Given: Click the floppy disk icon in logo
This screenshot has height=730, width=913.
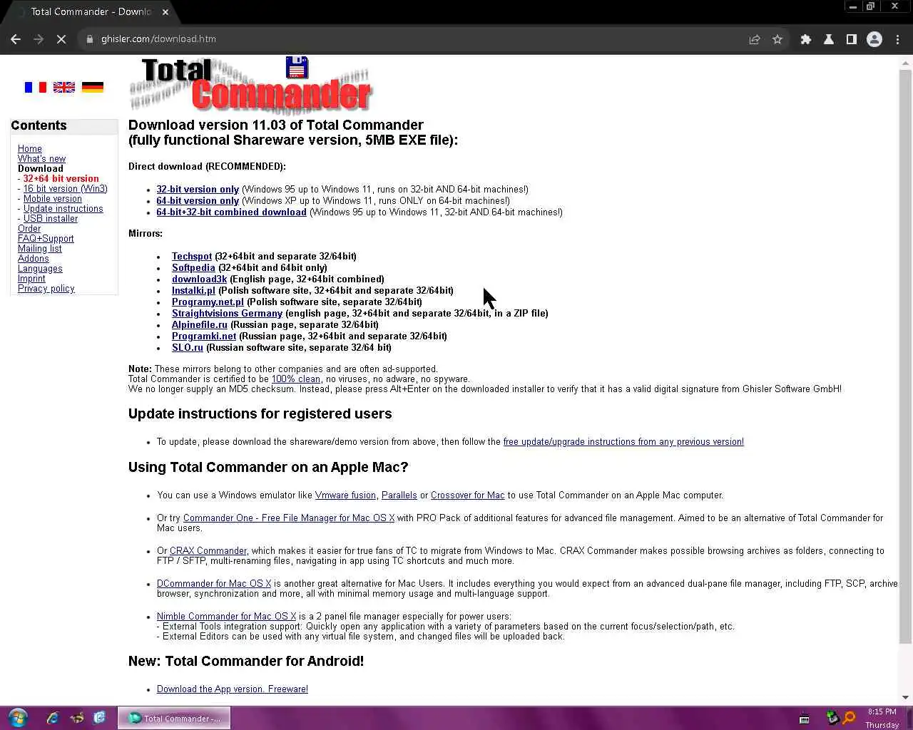Looking at the screenshot, I should (x=297, y=67).
